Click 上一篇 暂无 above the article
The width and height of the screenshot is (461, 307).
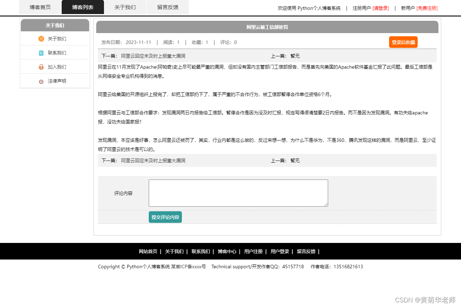[285, 56]
